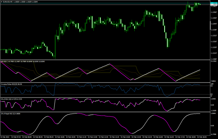Click the 1.13567 price axis label
Image resolution: width=218 pixels, height=139 pixels.
coord(214,12)
